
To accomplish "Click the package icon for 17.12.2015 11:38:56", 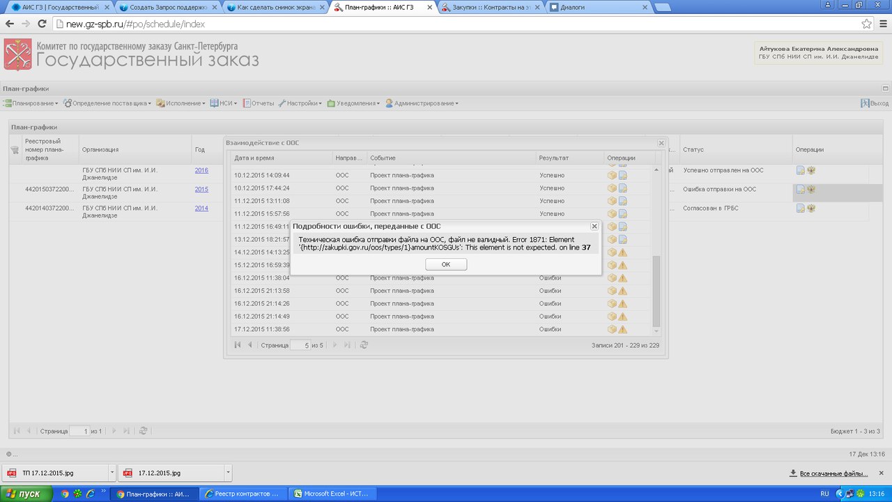I will pyautogui.click(x=612, y=329).
